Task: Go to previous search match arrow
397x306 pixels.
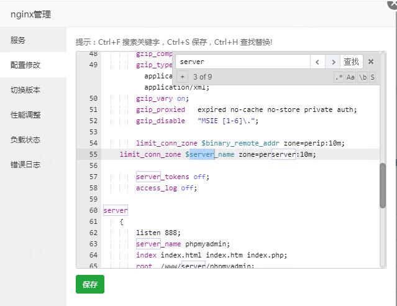Action: (x=317, y=62)
